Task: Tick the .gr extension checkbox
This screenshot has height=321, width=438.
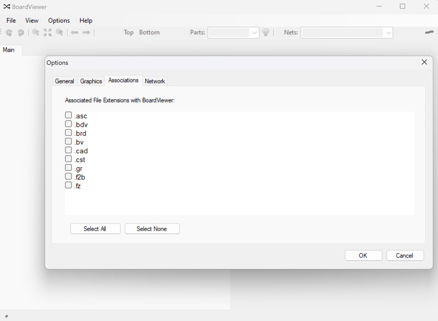Action: click(69, 168)
